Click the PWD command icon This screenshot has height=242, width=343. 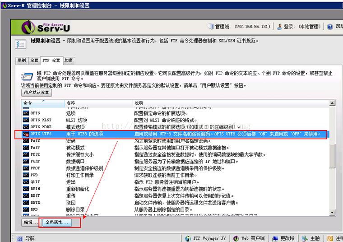pyautogui.click(x=26, y=175)
